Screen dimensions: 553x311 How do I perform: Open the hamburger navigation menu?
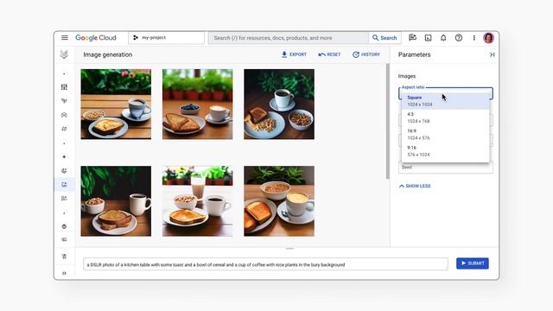65,38
